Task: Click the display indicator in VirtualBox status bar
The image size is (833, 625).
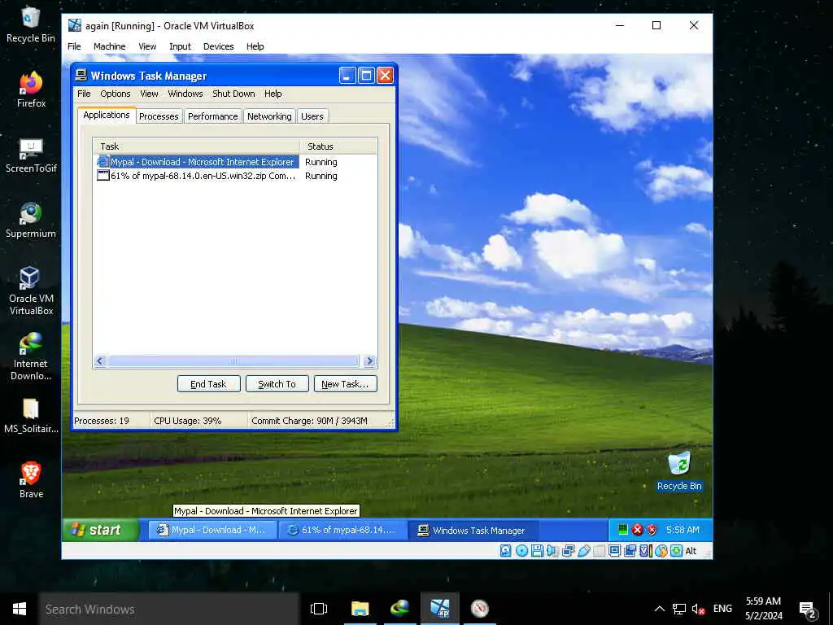Action: pos(615,551)
